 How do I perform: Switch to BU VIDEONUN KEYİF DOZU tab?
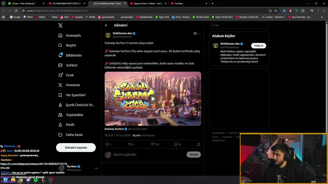67,4
